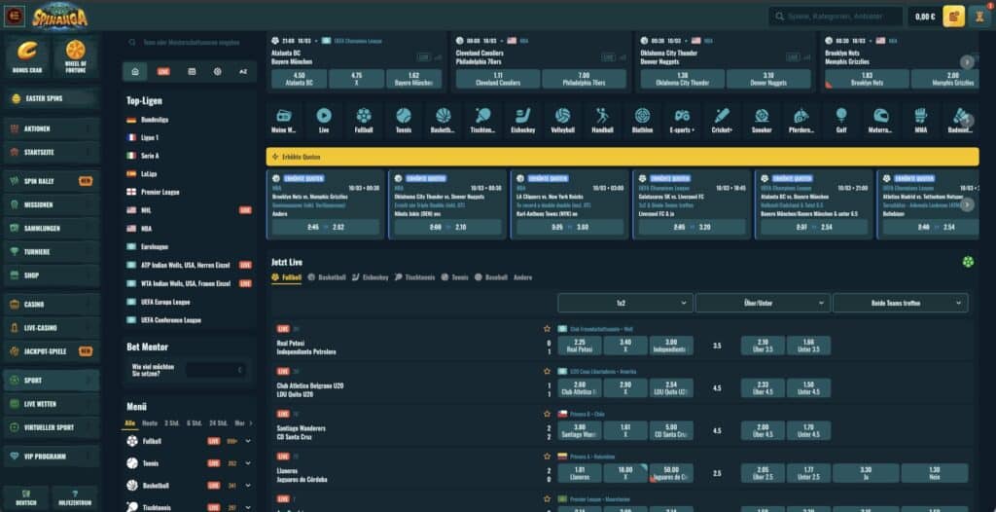
Task: Expand the Fußball entry in Menü list
Action: (248, 441)
